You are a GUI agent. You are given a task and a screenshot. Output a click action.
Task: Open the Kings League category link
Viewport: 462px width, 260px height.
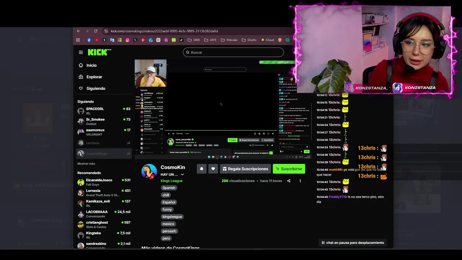coord(171,181)
